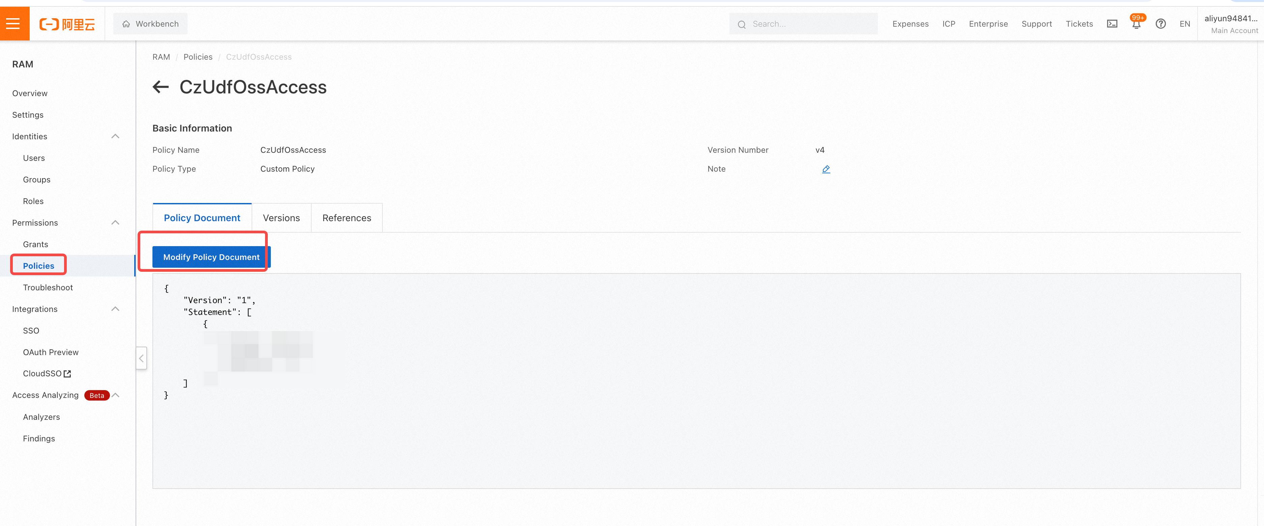Open the hamburger main menu
Image resolution: width=1264 pixels, height=526 pixels.
point(13,24)
